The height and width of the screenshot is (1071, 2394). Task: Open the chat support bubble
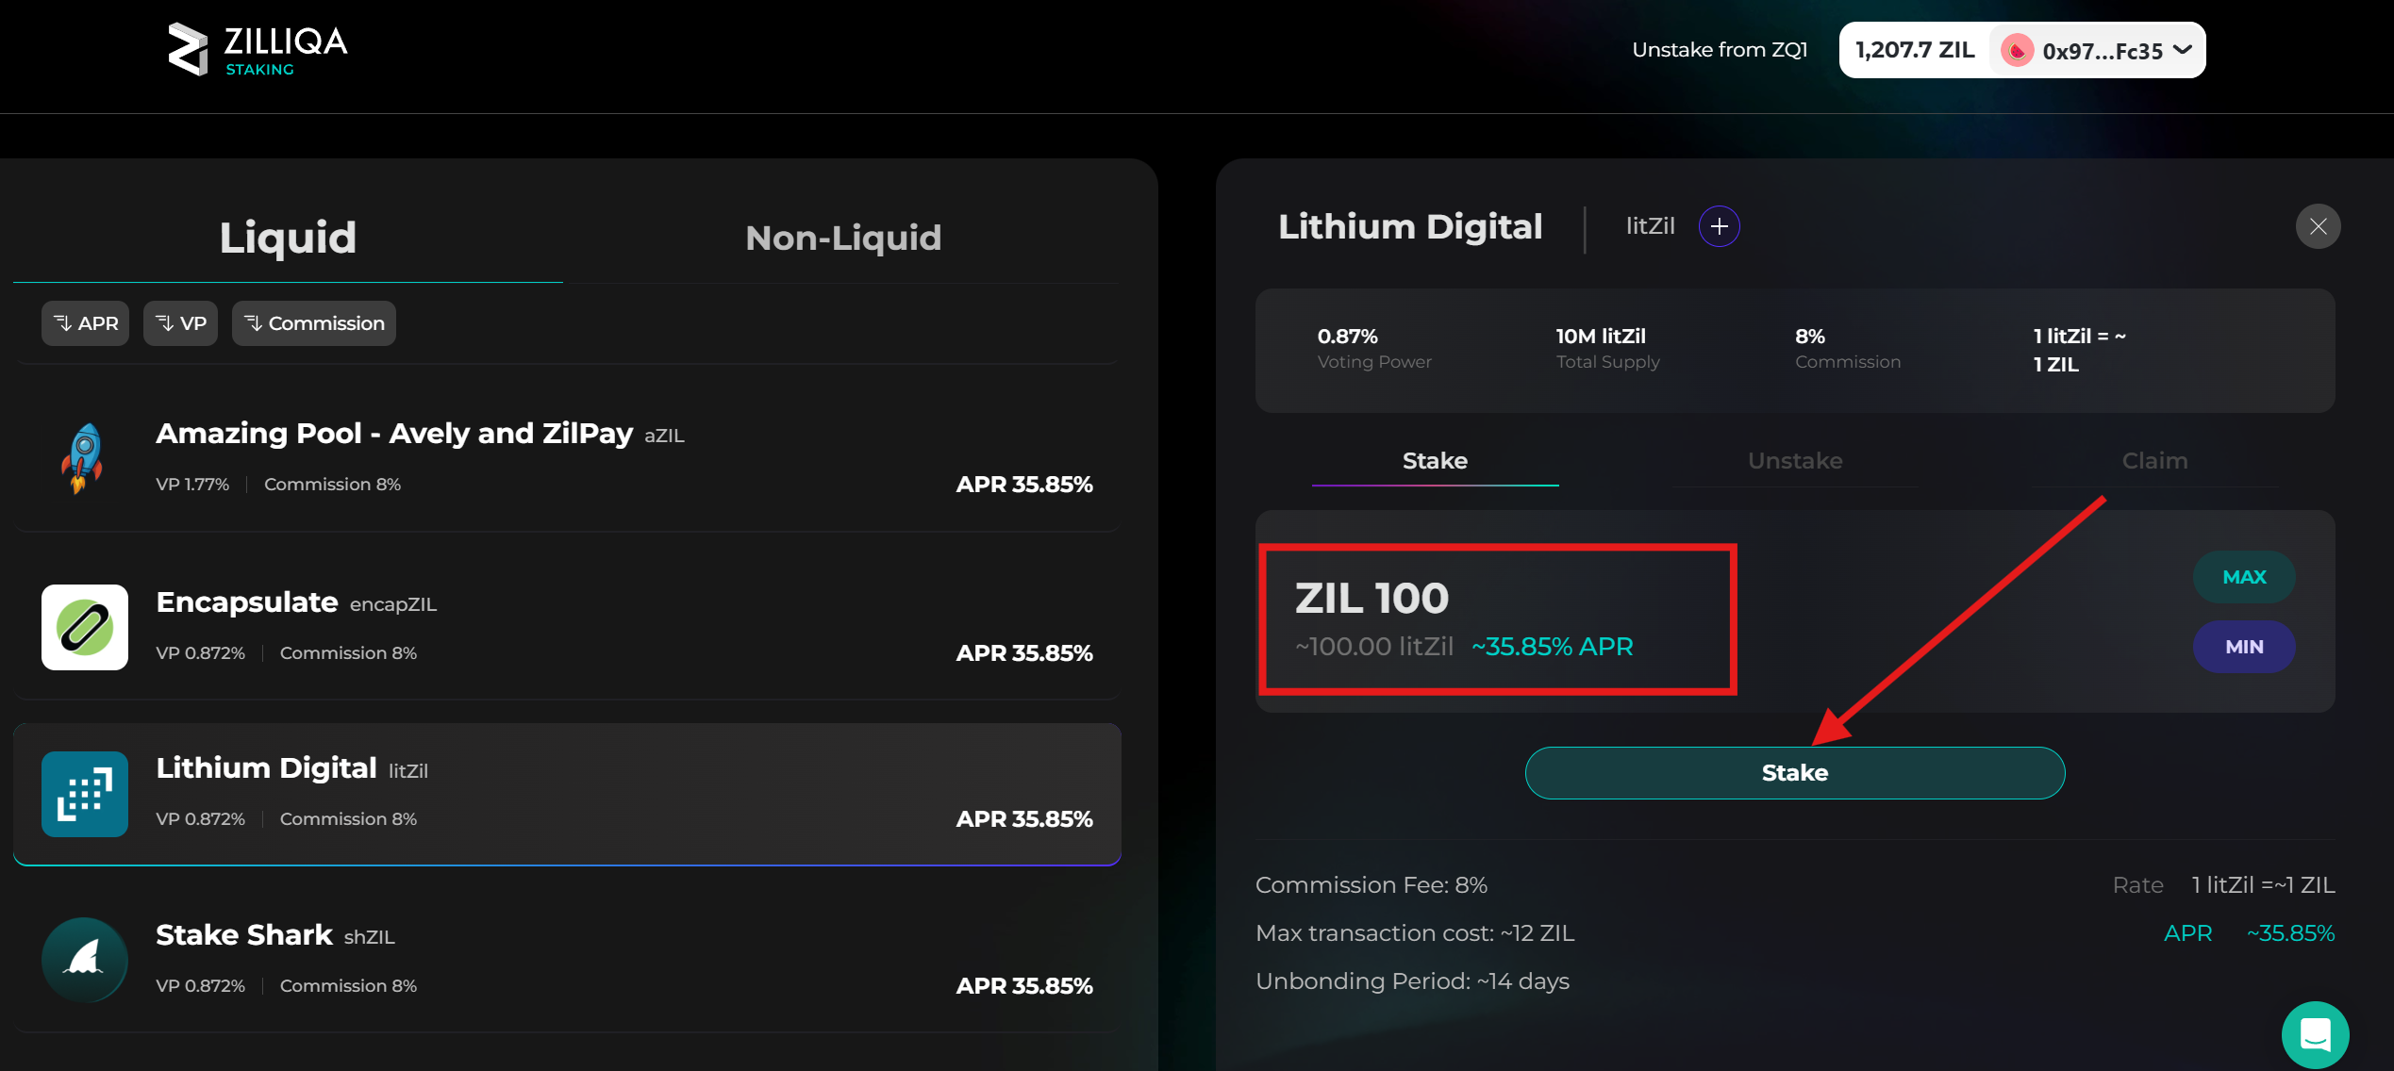click(2316, 1034)
